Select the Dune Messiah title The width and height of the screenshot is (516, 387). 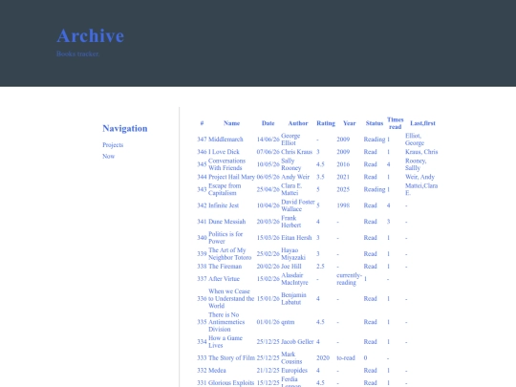[227, 222]
